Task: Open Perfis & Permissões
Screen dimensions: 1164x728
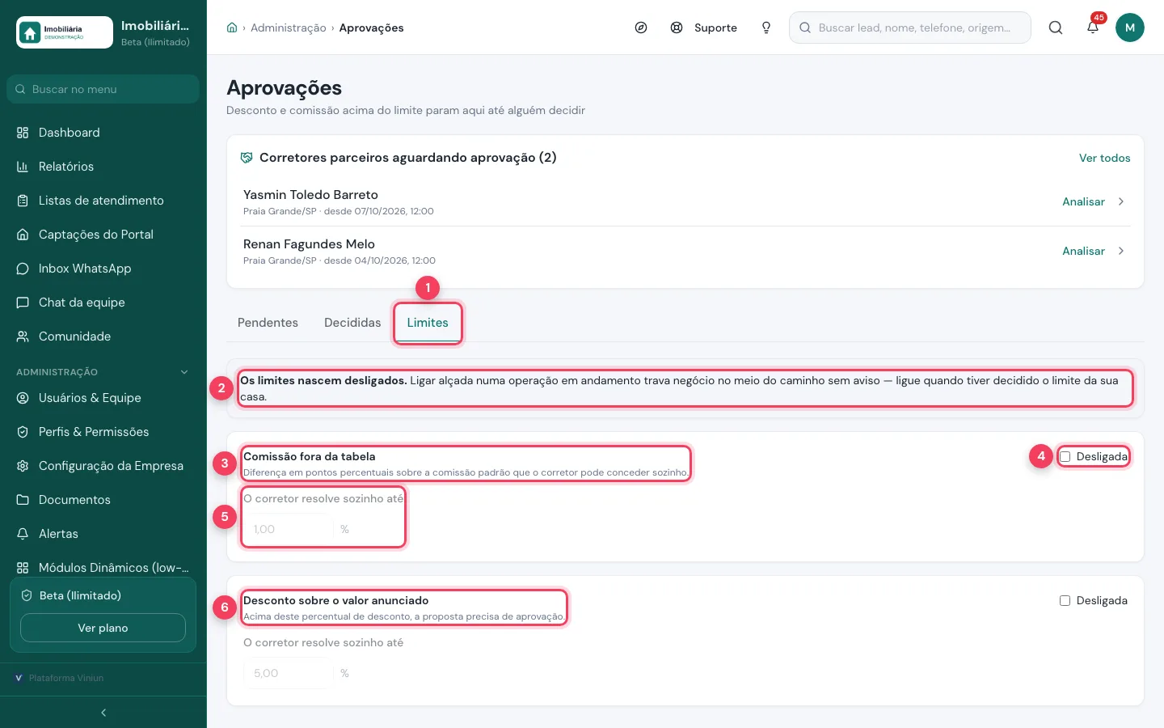Action: click(103, 432)
